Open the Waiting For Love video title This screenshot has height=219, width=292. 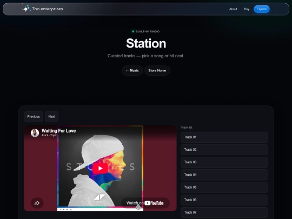(x=58, y=131)
